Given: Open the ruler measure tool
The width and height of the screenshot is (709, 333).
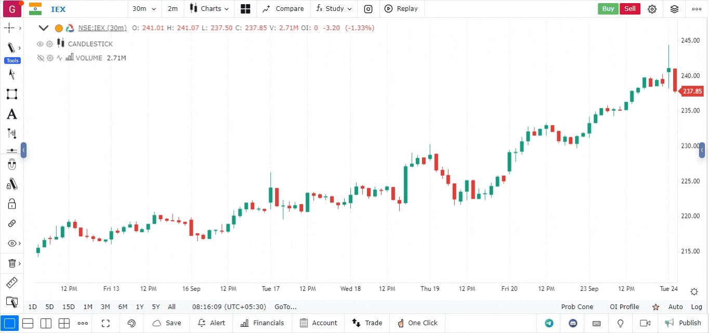Looking at the screenshot, I should (x=11, y=283).
